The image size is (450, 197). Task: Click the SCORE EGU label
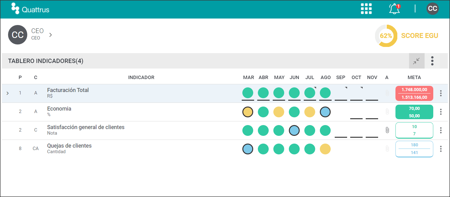click(420, 36)
